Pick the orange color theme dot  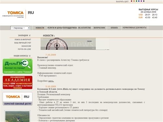134,1
